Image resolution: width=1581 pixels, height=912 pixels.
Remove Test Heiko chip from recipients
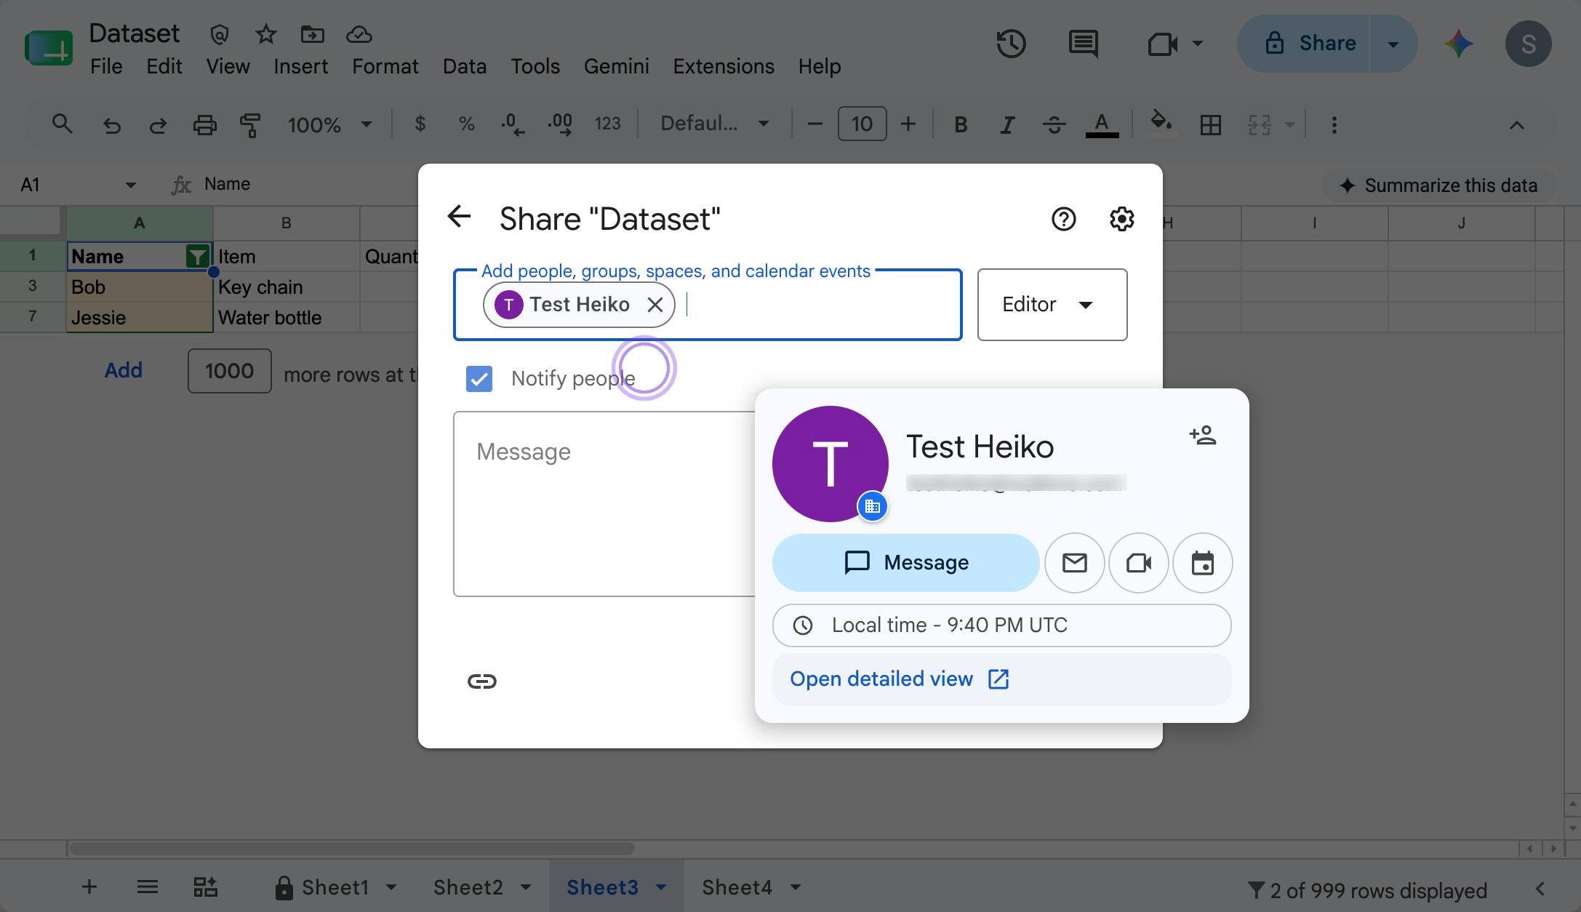pyautogui.click(x=655, y=305)
